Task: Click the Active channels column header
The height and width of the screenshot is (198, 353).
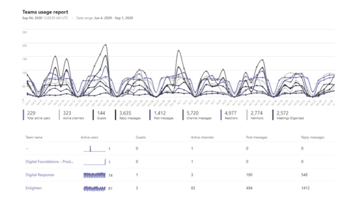Action: click(202, 137)
